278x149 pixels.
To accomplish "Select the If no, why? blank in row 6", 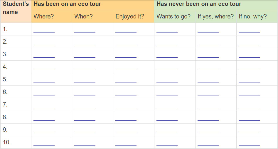I will click(x=249, y=93).
